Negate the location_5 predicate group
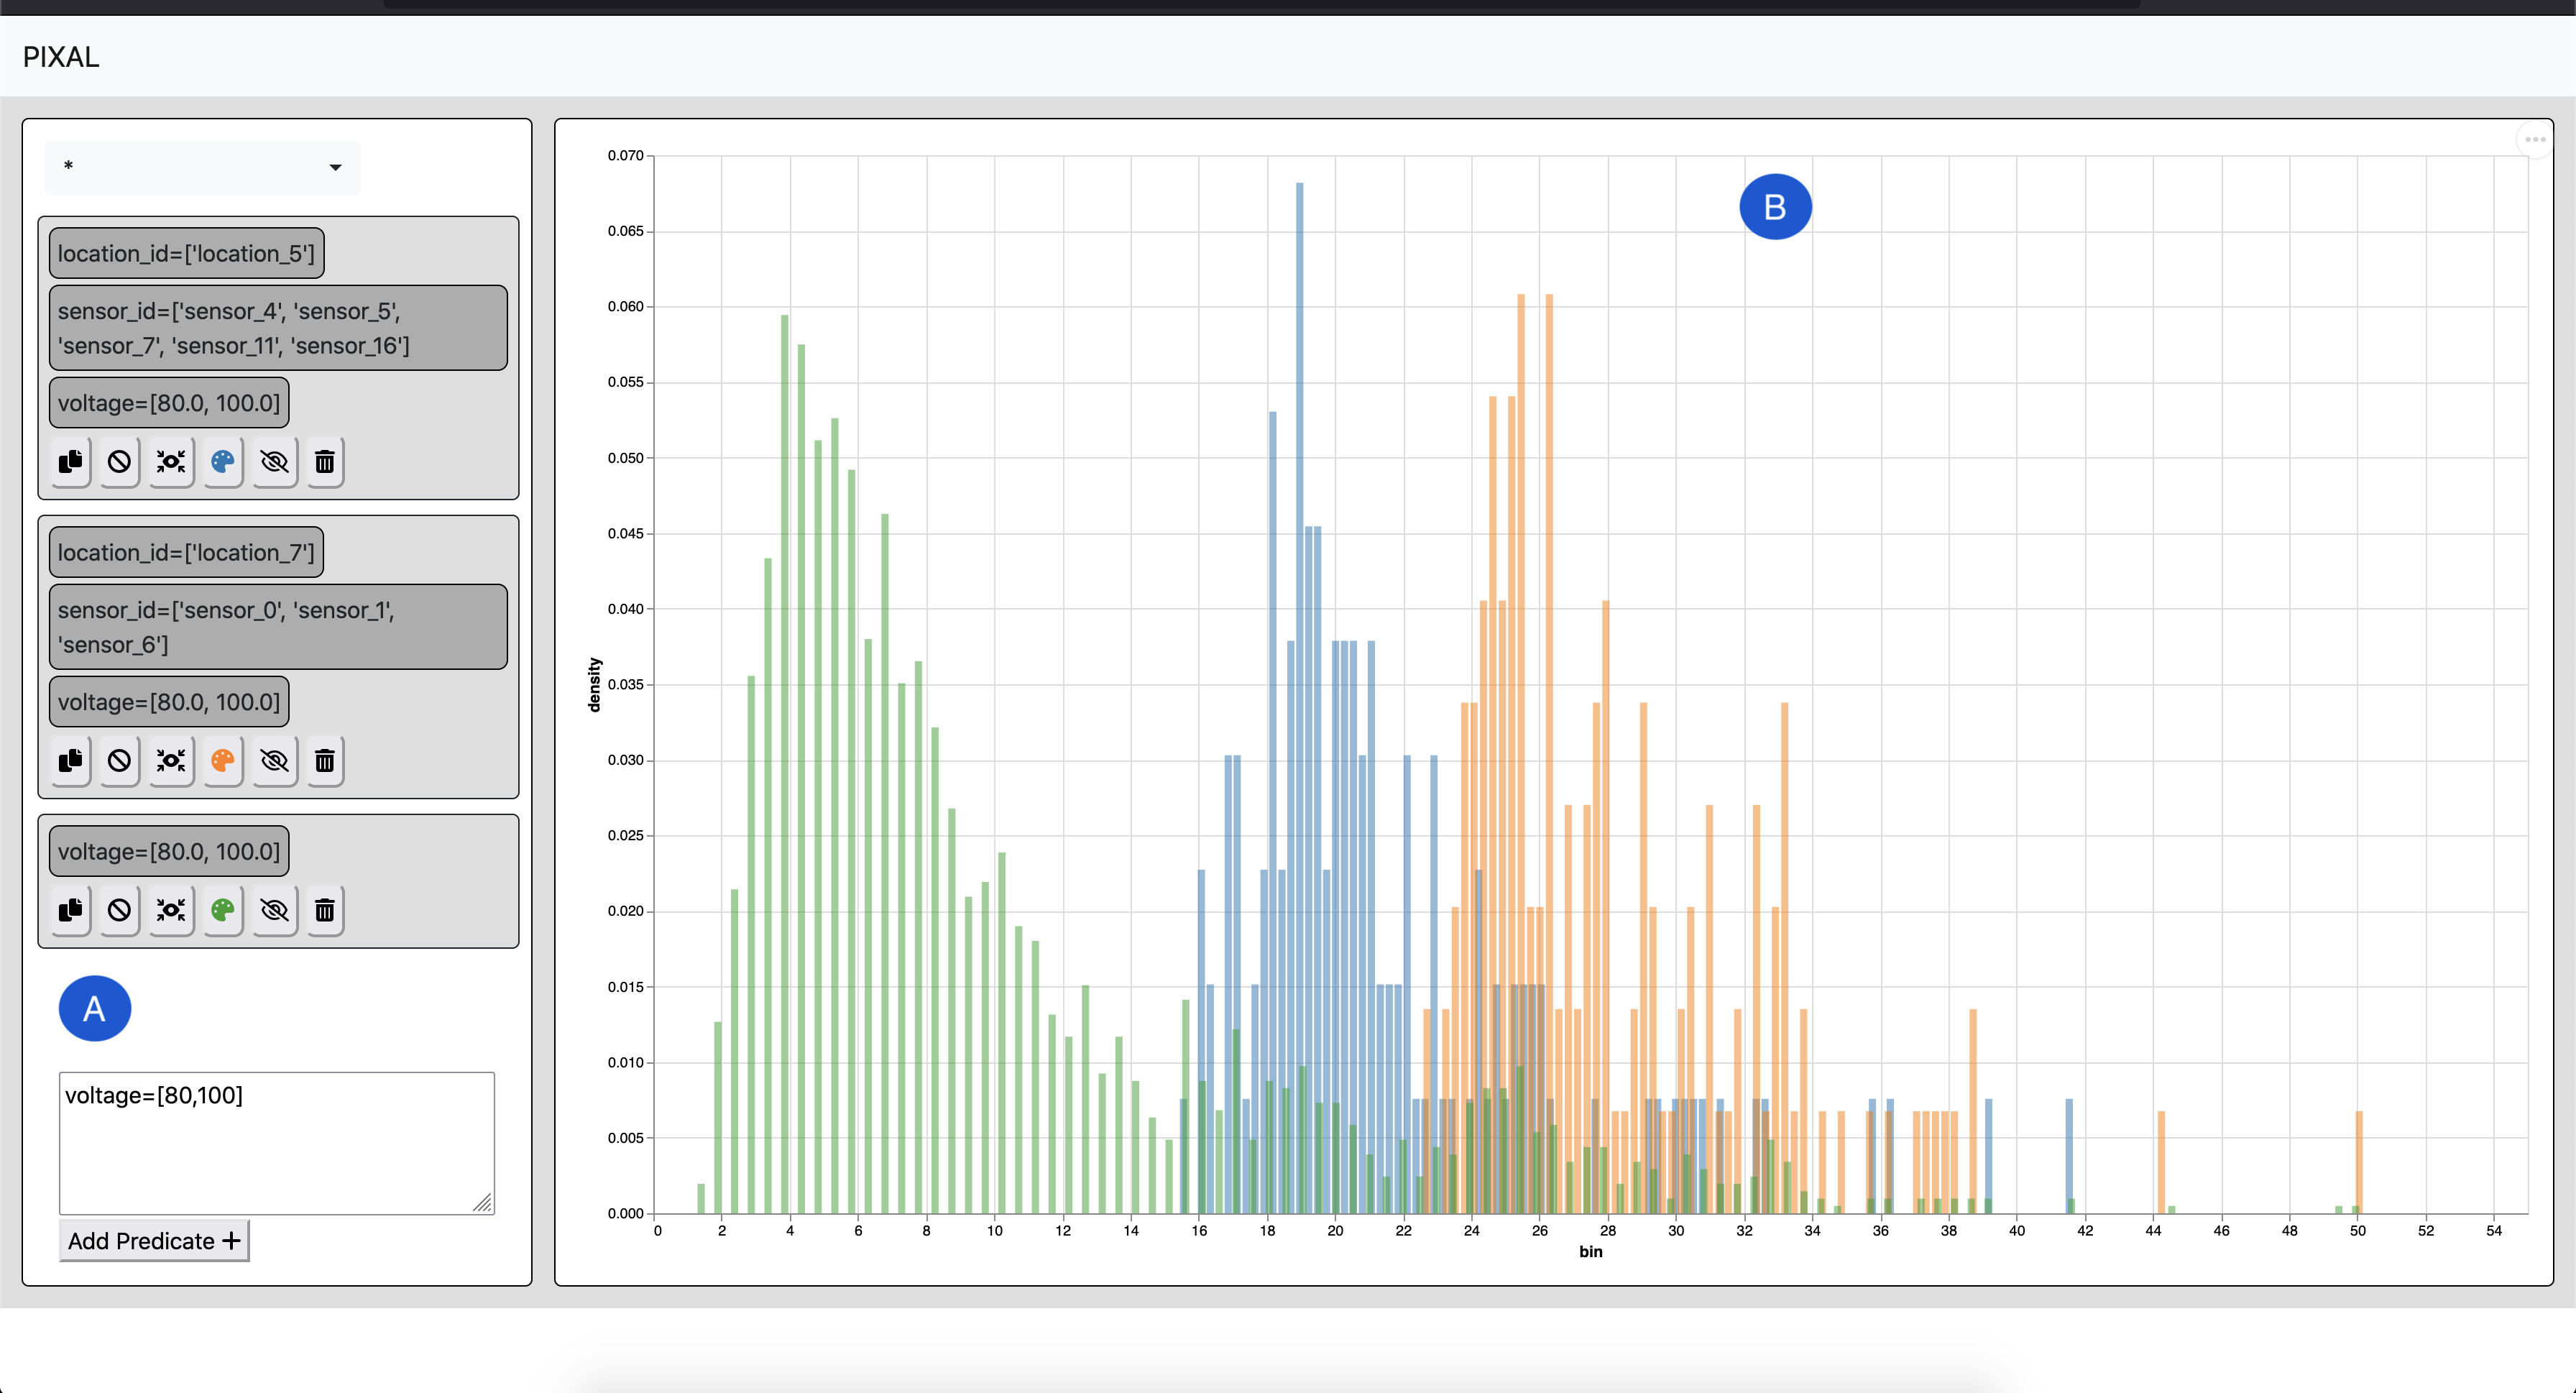Image resolution: width=2576 pixels, height=1393 pixels. click(x=119, y=461)
